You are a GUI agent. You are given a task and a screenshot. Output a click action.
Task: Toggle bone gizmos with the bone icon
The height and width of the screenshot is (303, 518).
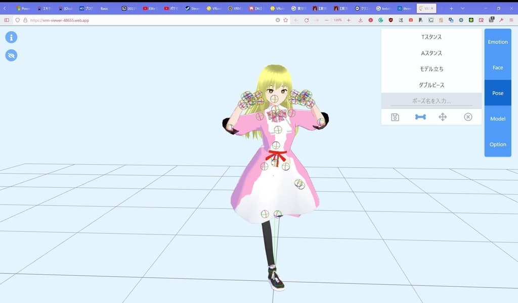(420, 117)
